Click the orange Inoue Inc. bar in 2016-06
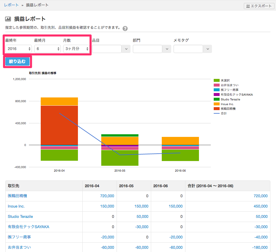The width and height of the screenshot is (276, 252). tap(180, 141)
